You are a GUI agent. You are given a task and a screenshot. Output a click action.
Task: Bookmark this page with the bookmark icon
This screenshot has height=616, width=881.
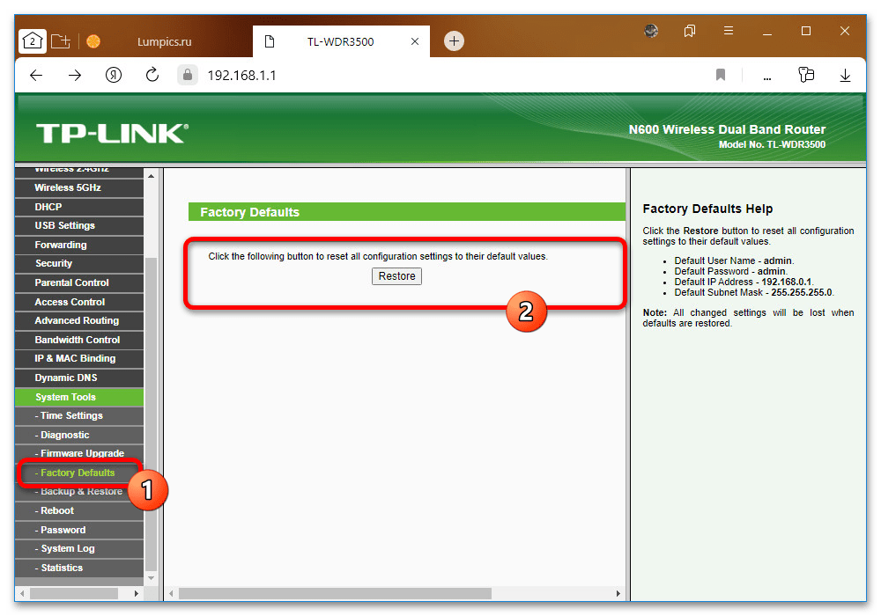click(721, 76)
